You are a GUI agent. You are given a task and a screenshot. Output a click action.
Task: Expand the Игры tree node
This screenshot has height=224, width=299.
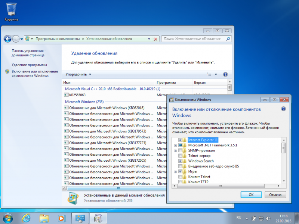coord(175,172)
